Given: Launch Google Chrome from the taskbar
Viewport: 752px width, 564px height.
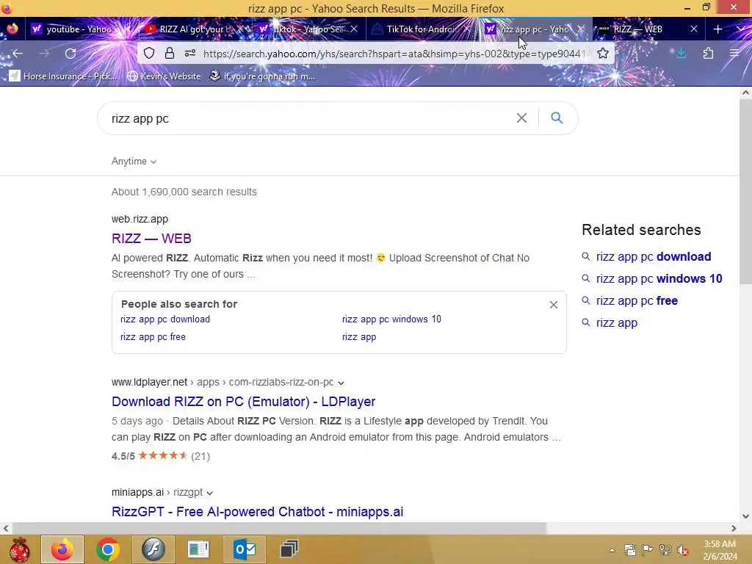Looking at the screenshot, I should click(108, 549).
